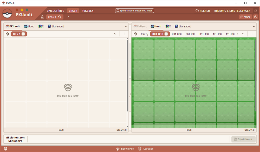Click the Mond game icon in left pane
This screenshot has height=152, width=260.
(26, 26)
